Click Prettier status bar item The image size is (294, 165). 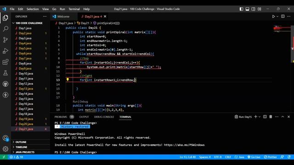click(x=270, y=157)
